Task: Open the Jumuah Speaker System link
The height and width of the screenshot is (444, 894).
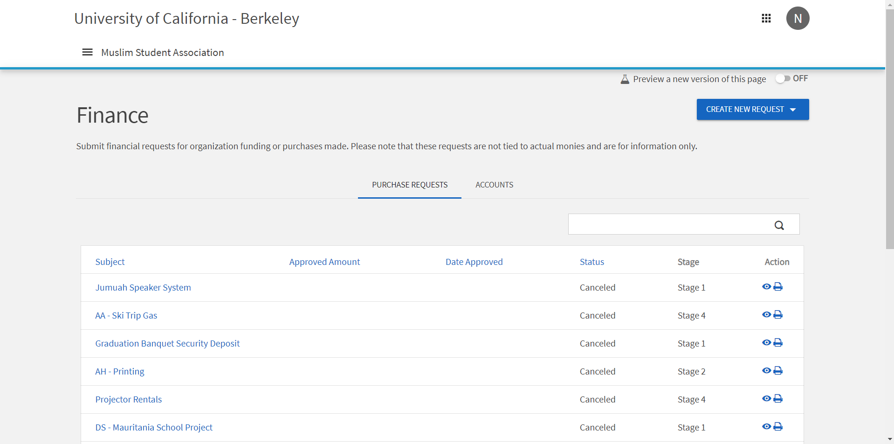Action: (x=143, y=287)
